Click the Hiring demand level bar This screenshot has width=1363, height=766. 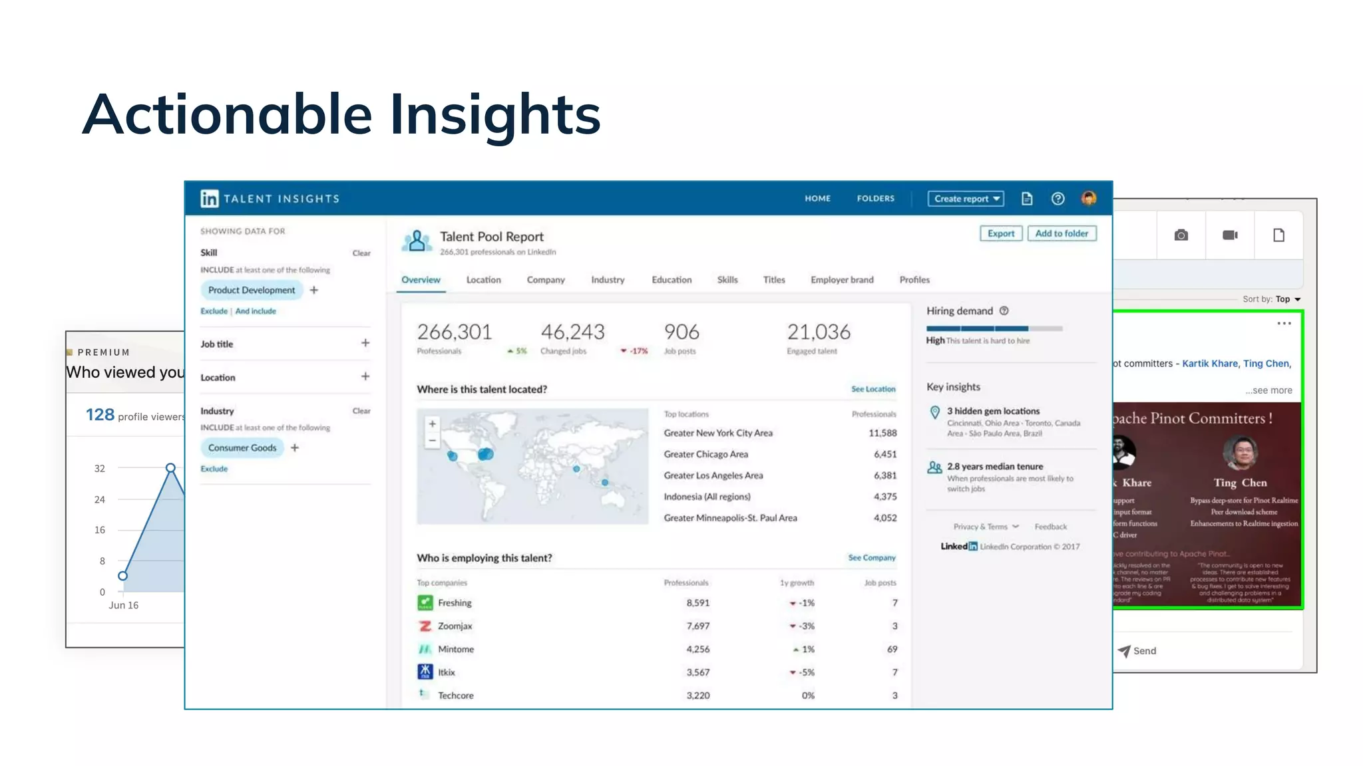pyautogui.click(x=994, y=328)
